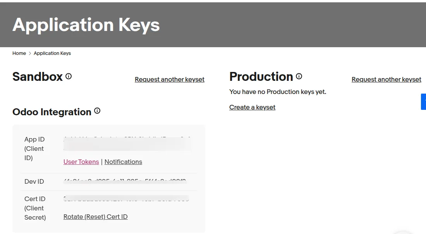The width and height of the screenshot is (426, 234).
Task: Click Application Keys breadcrumb item
Action: pyautogui.click(x=52, y=53)
